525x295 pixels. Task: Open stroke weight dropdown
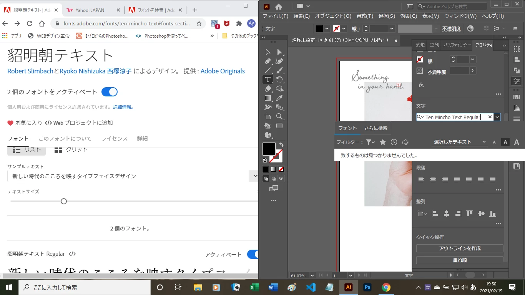coord(392,28)
